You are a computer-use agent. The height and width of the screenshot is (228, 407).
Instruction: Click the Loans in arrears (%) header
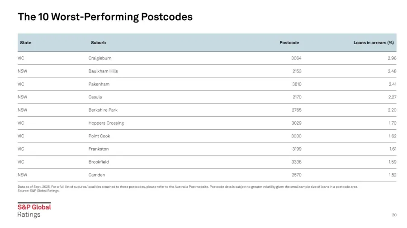pos(373,43)
